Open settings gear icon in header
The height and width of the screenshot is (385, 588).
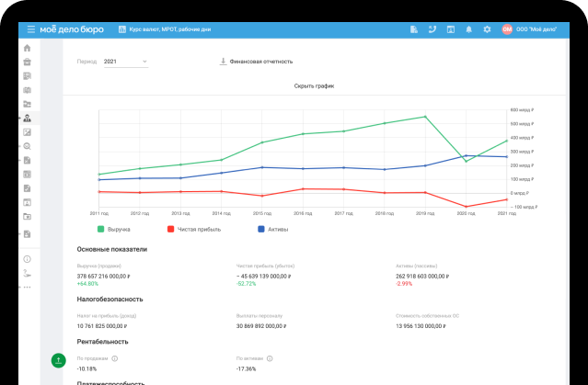tap(487, 29)
